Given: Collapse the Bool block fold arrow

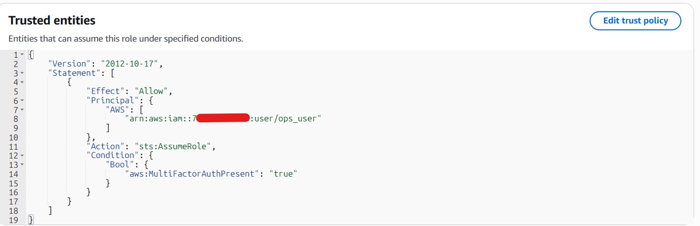Looking at the screenshot, I should coord(22,164).
